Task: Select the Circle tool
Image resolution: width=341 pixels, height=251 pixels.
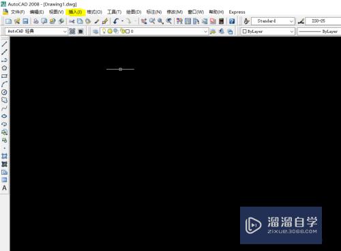Action: (x=4, y=92)
